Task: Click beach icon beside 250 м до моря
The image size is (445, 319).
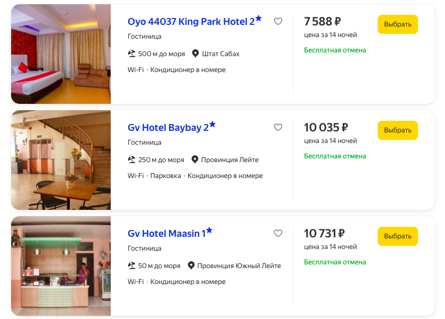Action: pyautogui.click(x=132, y=159)
